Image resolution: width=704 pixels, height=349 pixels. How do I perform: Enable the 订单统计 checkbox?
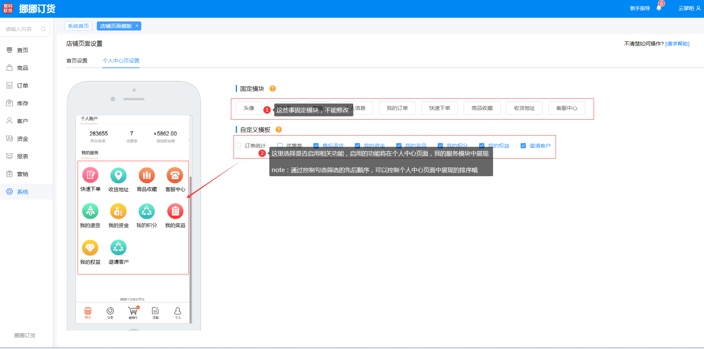point(238,146)
